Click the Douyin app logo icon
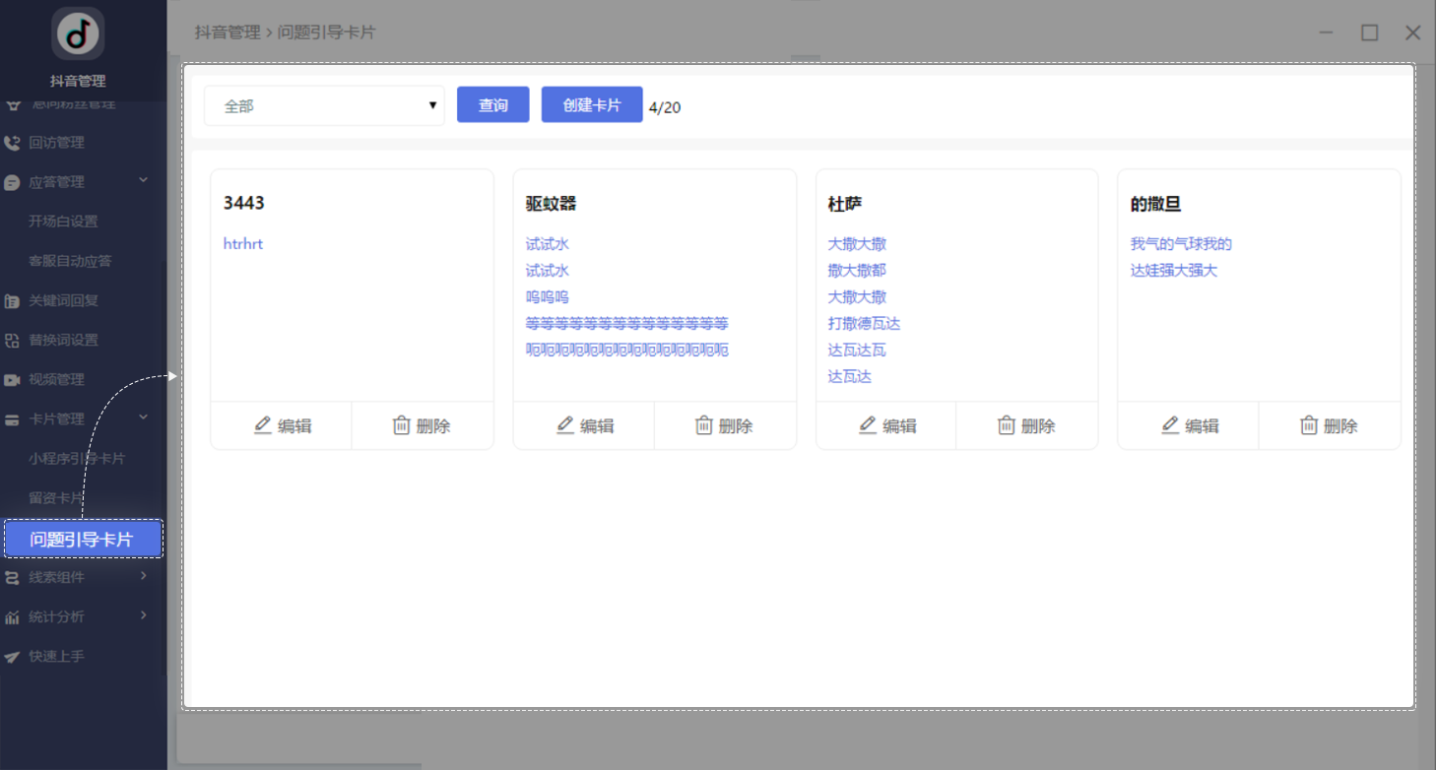 78,34
